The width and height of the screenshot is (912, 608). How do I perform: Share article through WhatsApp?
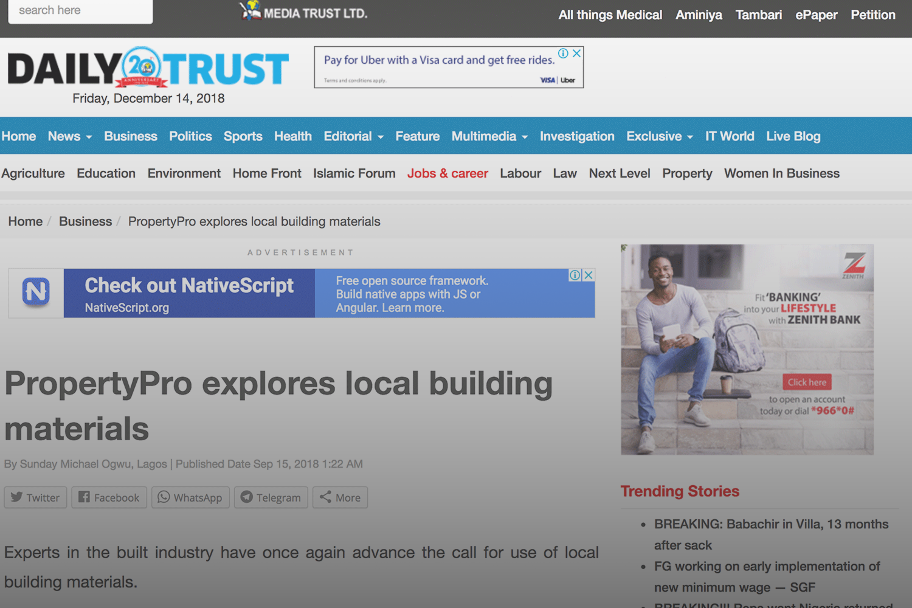tap(190, 497)
